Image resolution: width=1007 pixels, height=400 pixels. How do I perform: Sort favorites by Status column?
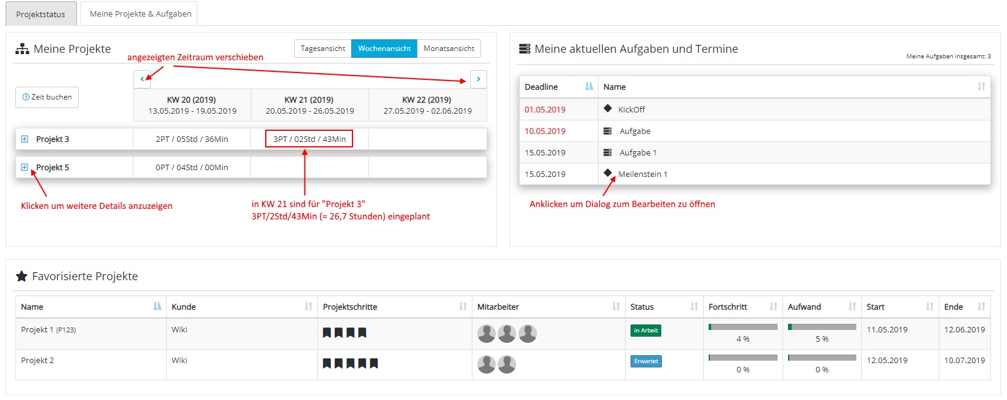tap(693, 307)
